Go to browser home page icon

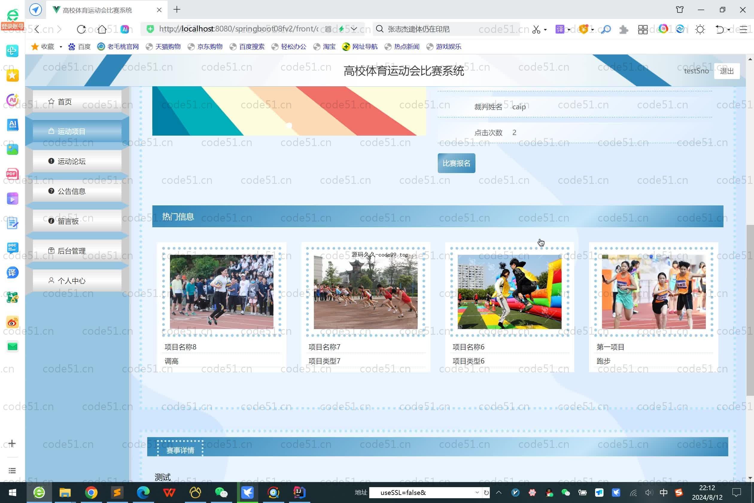[x=102, y=29]
